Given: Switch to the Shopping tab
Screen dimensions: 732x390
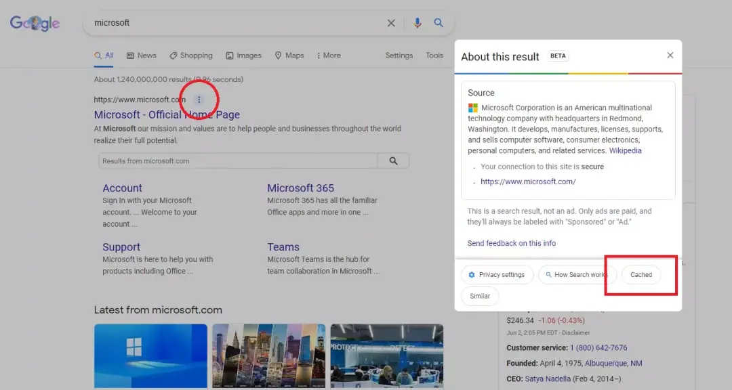Looking at the screenshot, I should [191, 56].
